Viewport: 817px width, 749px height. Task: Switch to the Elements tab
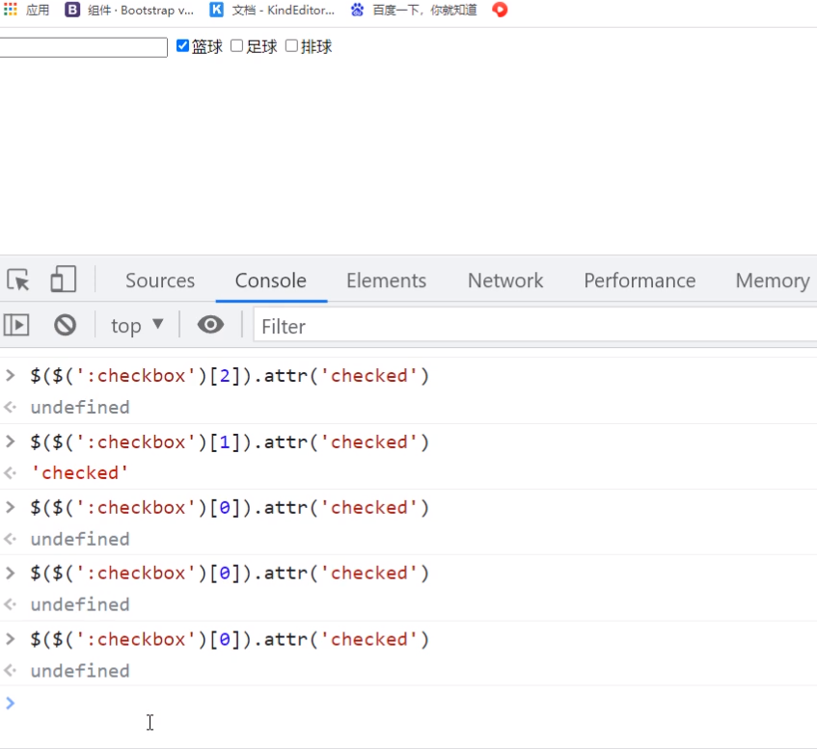point(386,281)
